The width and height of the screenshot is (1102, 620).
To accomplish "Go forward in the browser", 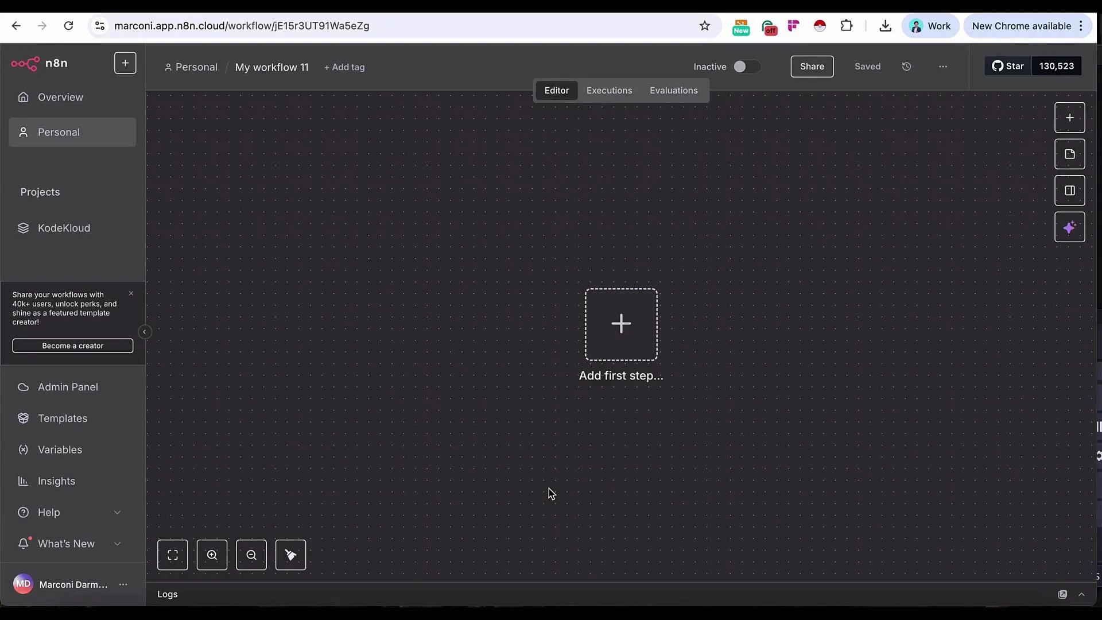I will click(42, 26).
